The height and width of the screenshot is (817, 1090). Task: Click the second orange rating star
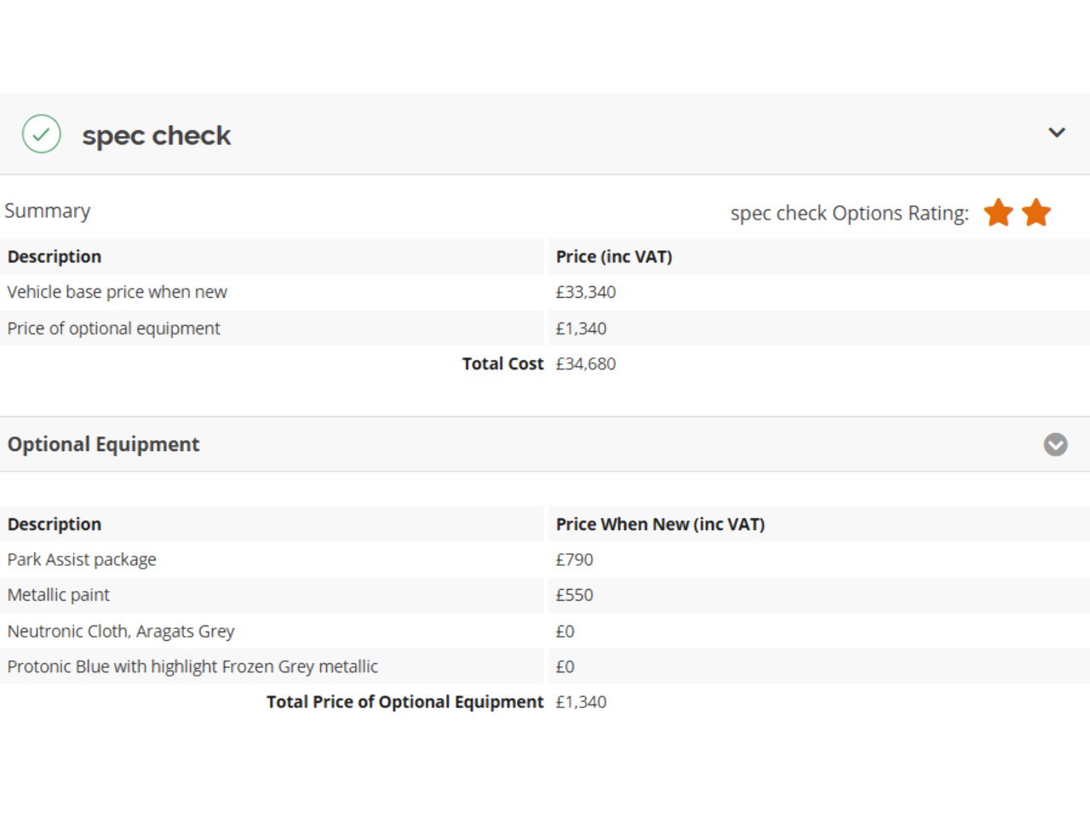[1036, 213]
